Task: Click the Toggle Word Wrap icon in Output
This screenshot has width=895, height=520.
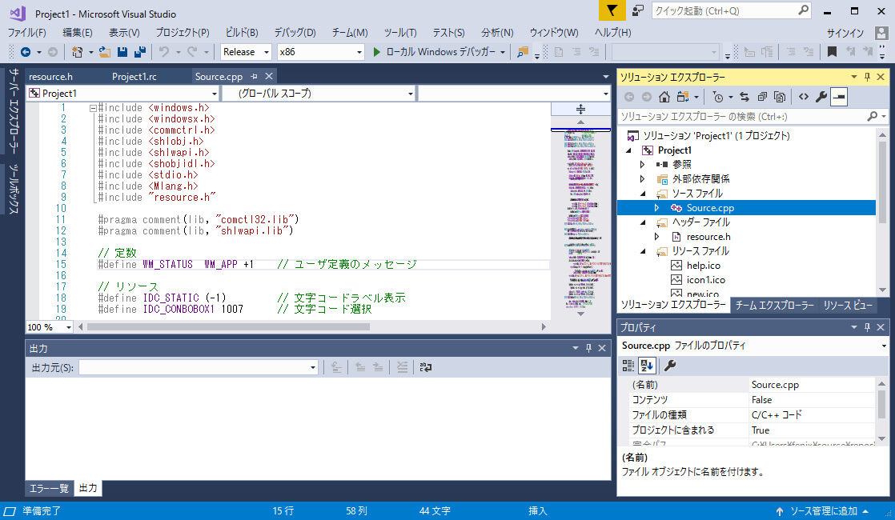Action: [425, 368]
